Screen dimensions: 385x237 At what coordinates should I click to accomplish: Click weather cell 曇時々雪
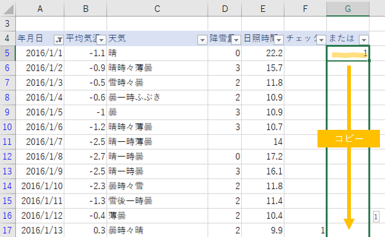coord(157,186)
